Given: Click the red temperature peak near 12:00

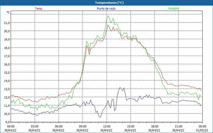Looking at the screenshot, I should click(108, 25).
